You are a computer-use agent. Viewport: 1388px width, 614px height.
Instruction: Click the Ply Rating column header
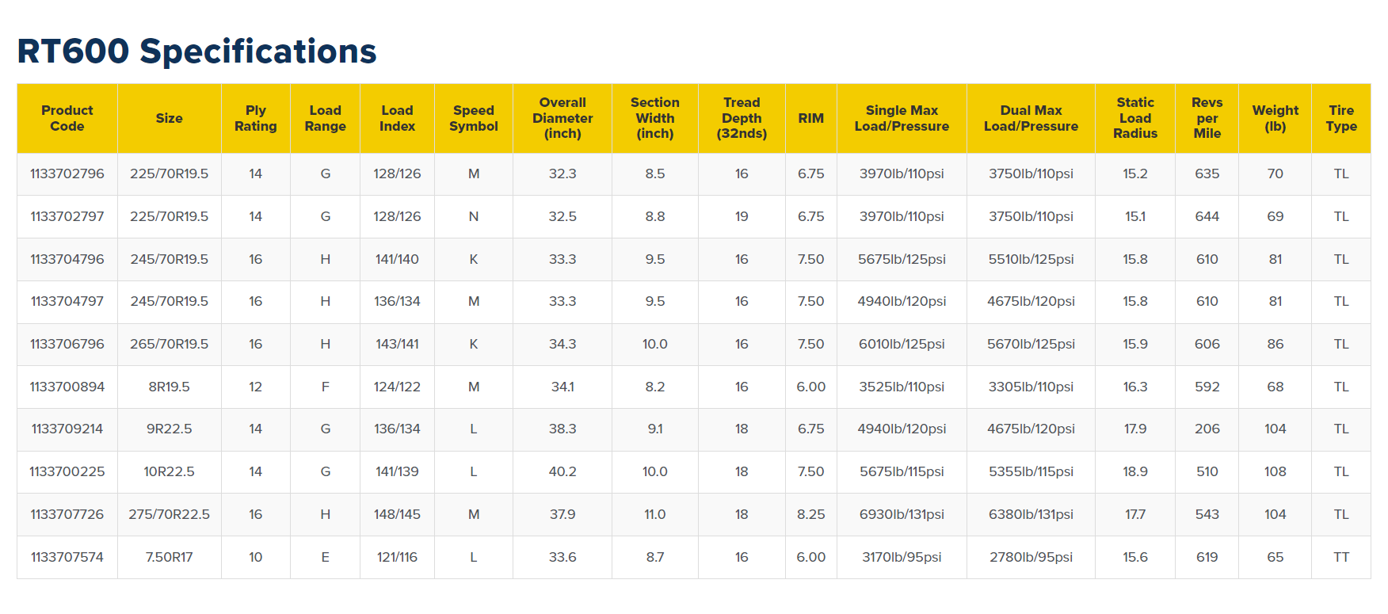255,118
